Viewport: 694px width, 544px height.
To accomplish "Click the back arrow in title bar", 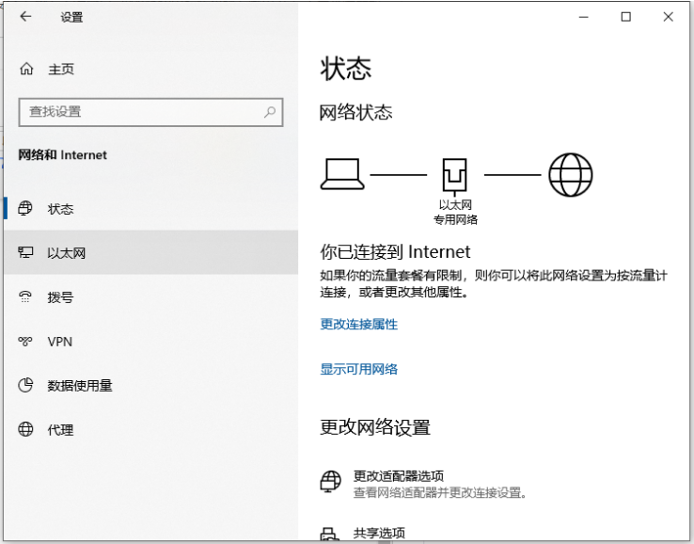I will coord(25,17).
